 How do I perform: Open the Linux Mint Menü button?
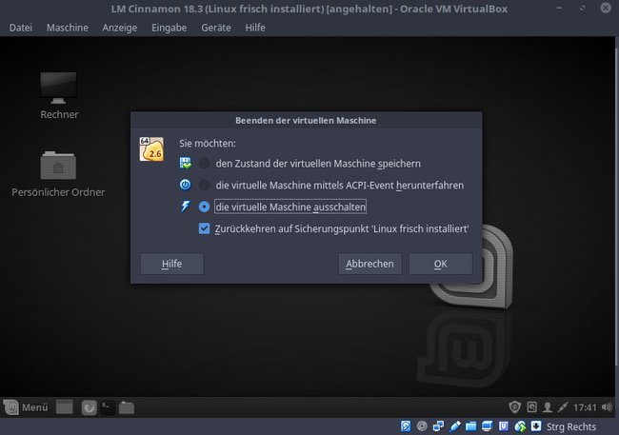(x=26, y=407)
